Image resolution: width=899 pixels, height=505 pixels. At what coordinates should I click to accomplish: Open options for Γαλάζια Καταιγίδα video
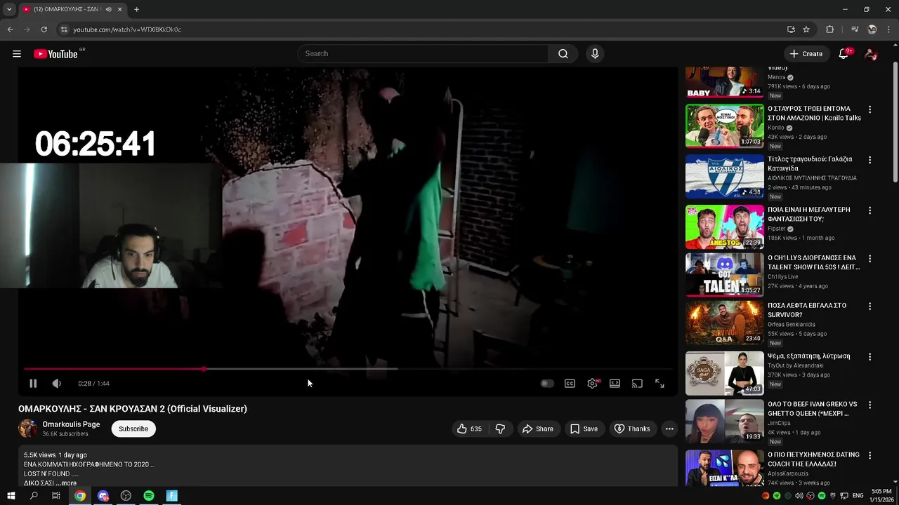[x=870, y=160]
